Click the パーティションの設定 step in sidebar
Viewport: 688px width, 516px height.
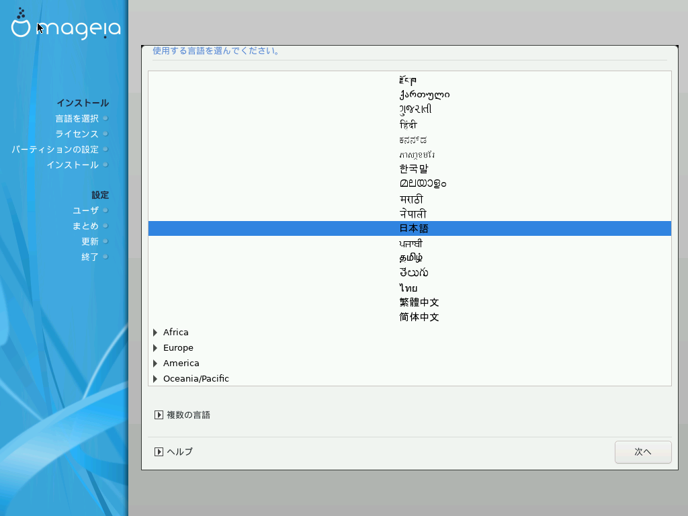55,150
